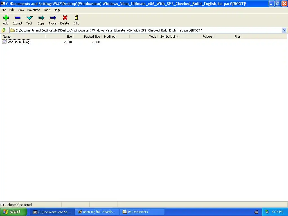The width and height of the screenshot is (288, 216).
Task: Click the 2 048 Size value
Action: (68, 42)
